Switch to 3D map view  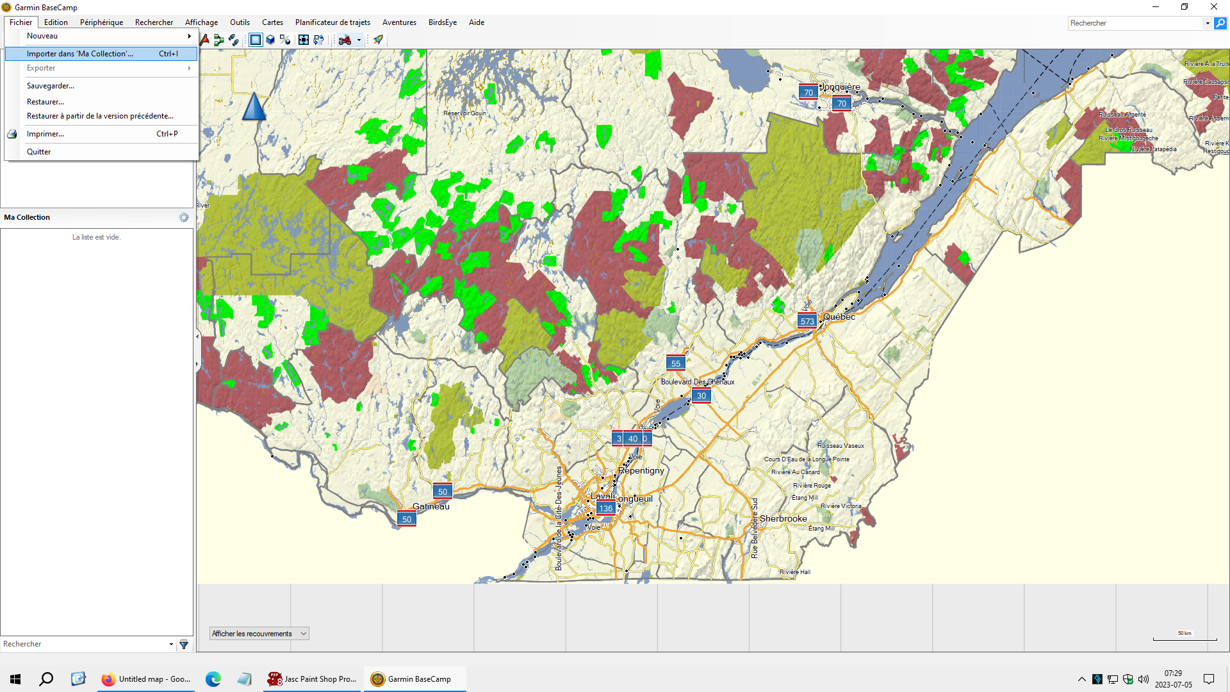pos(270,40)
